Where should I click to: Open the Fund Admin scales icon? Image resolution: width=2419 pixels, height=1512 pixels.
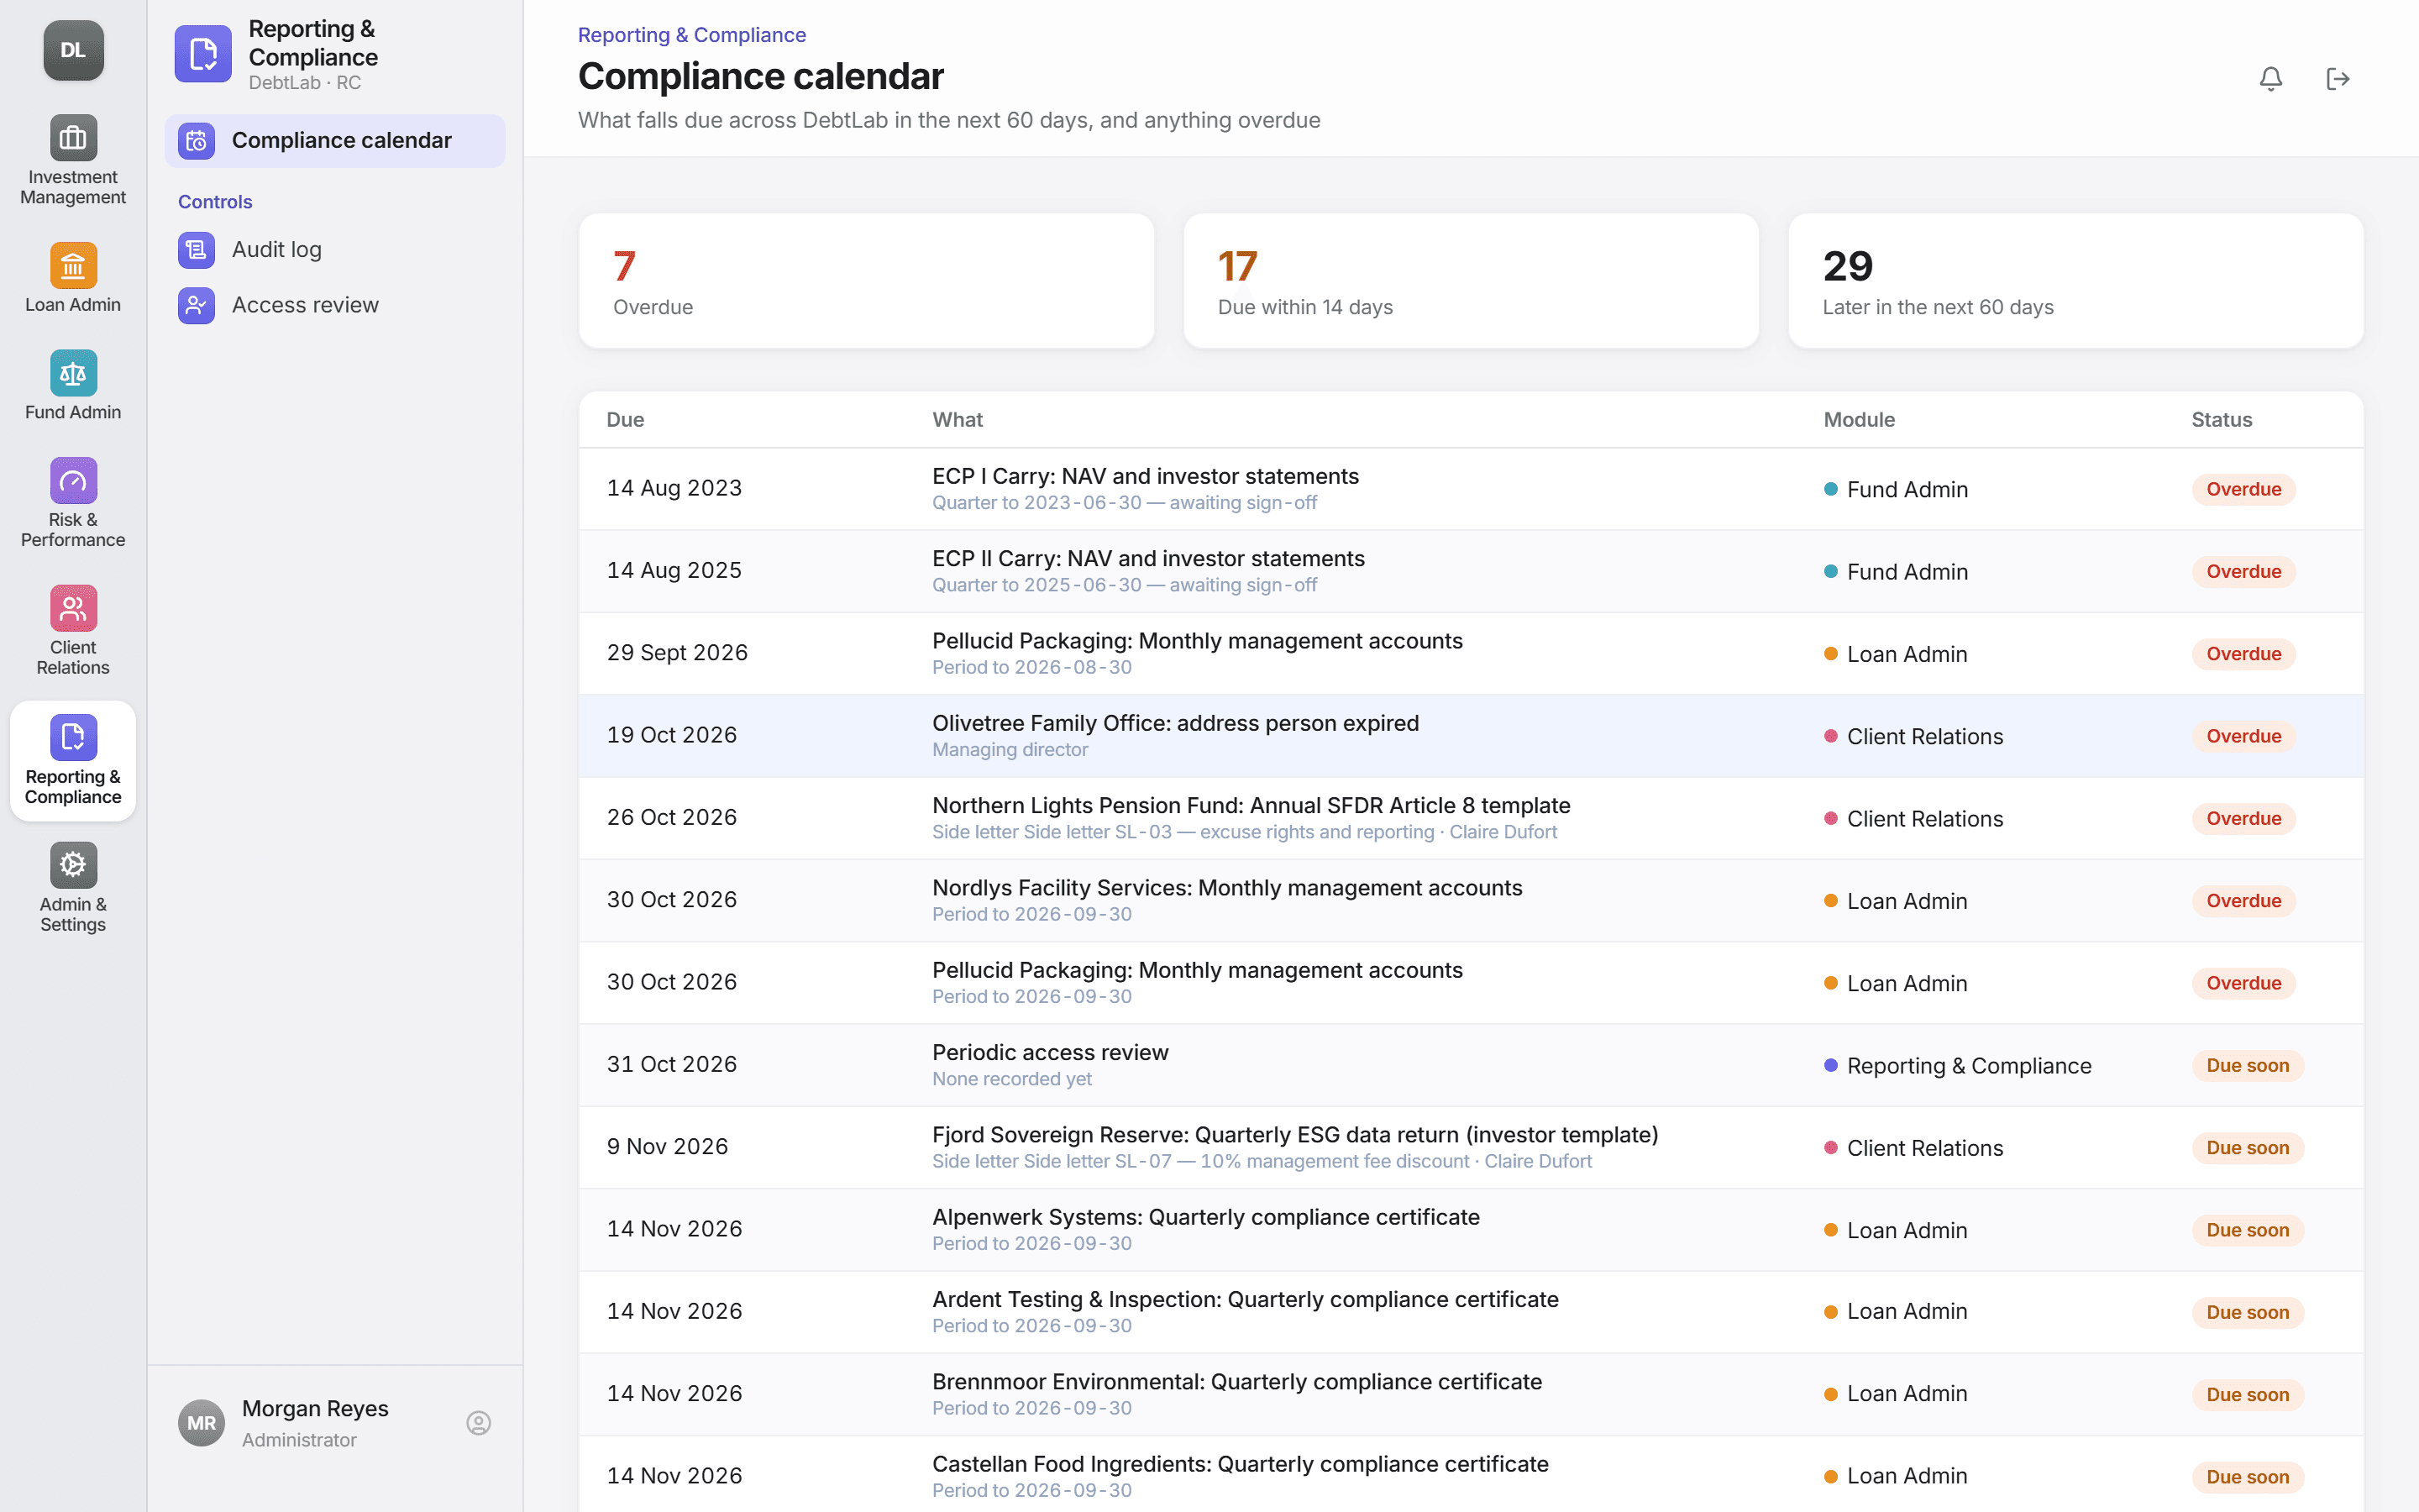[73, 374]
